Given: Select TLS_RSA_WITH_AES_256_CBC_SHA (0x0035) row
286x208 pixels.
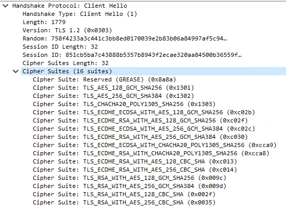Looking at the screenshot, I should 124,202.
